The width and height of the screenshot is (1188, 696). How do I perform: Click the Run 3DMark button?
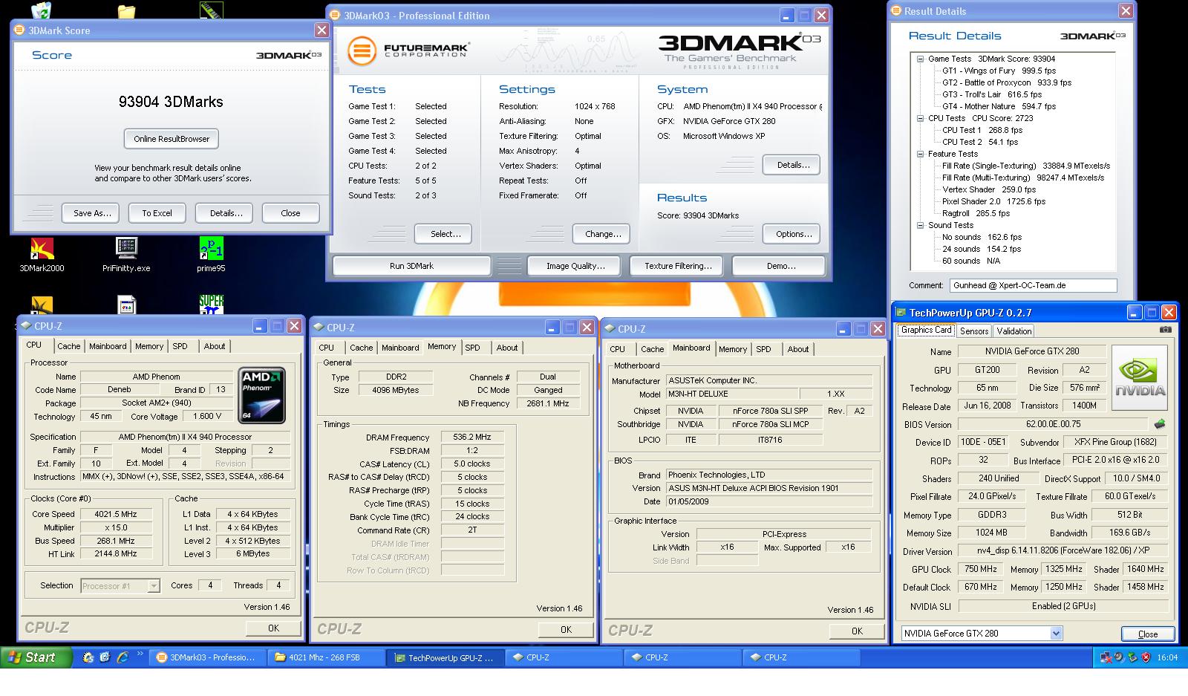pyautogui.click(x=411, y=266)
